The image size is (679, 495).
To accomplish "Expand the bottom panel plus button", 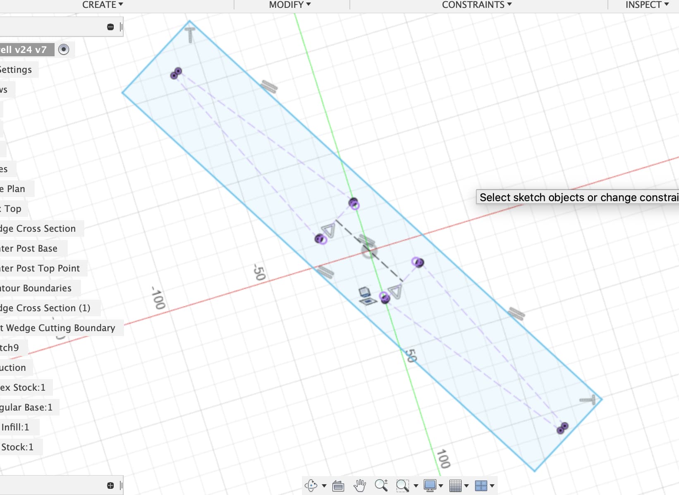I will pyautogui.click(x=110, y=485).
